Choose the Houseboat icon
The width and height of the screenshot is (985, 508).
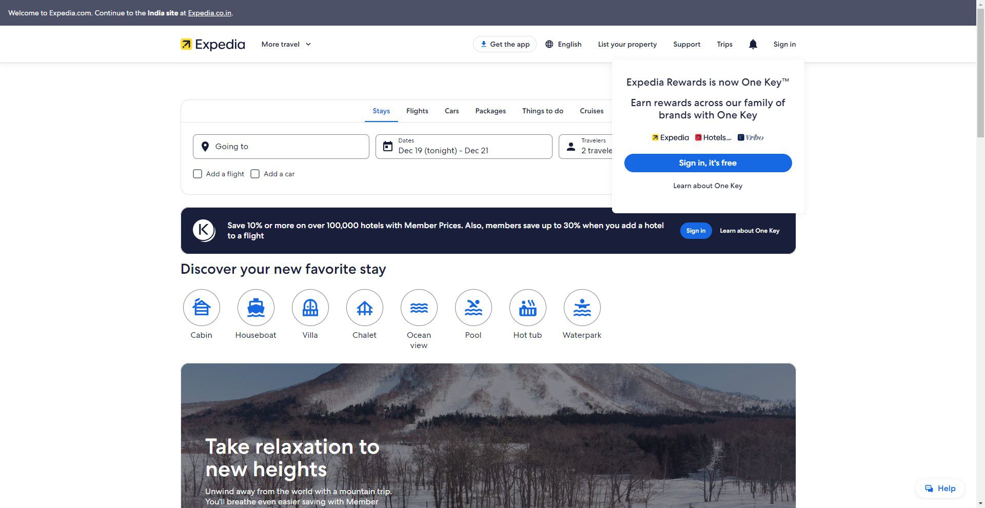pos(256,308)
